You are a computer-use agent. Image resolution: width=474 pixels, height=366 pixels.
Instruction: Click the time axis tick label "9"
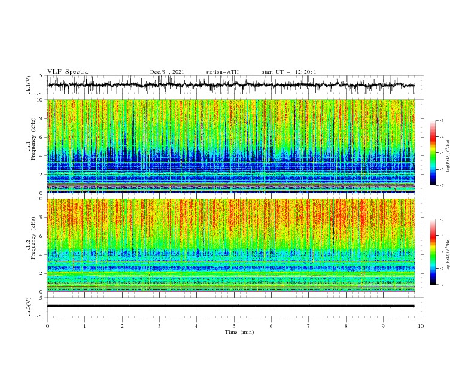[383, 326]
